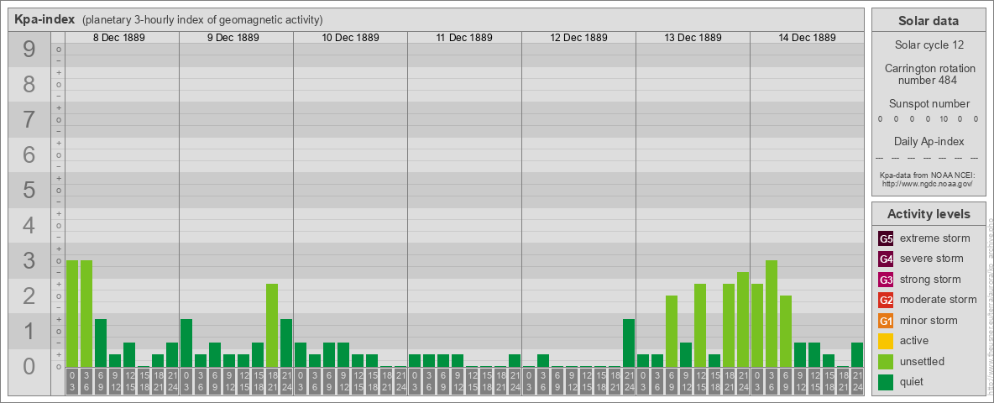Image resolution: width=994 pixels, height=403 pixels.
Task: Click the 12-15 time label under 11 Dec
Action: [472, 382]
